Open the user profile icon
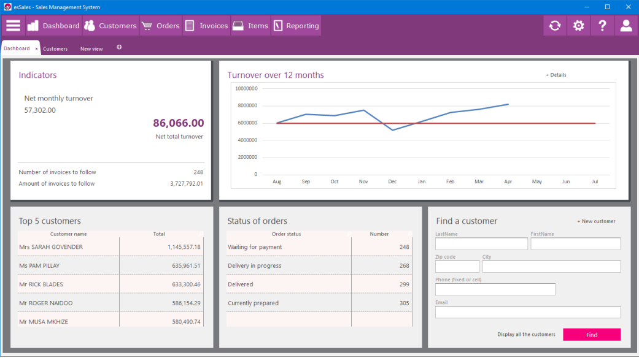 [625, 25]
